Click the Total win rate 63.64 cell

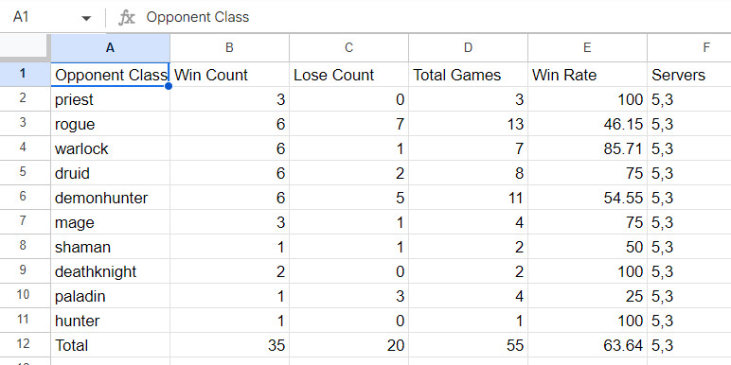click(x=587, y=345)
